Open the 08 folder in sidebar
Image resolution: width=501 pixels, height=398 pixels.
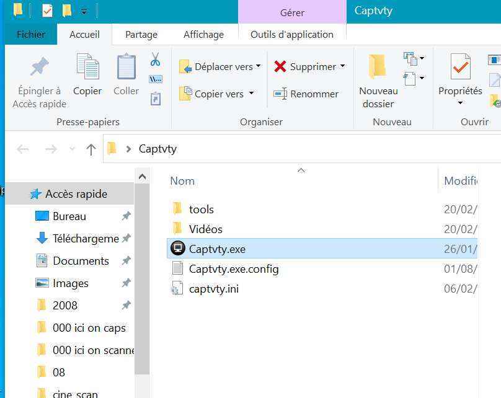(x=59, y=372)
